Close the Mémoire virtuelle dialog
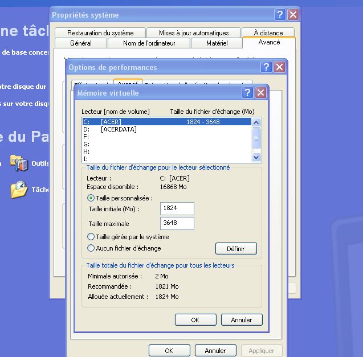 click(x=260, y=93)
